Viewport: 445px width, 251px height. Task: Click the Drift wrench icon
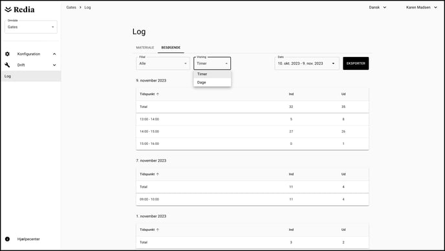[x=7, y=65]
